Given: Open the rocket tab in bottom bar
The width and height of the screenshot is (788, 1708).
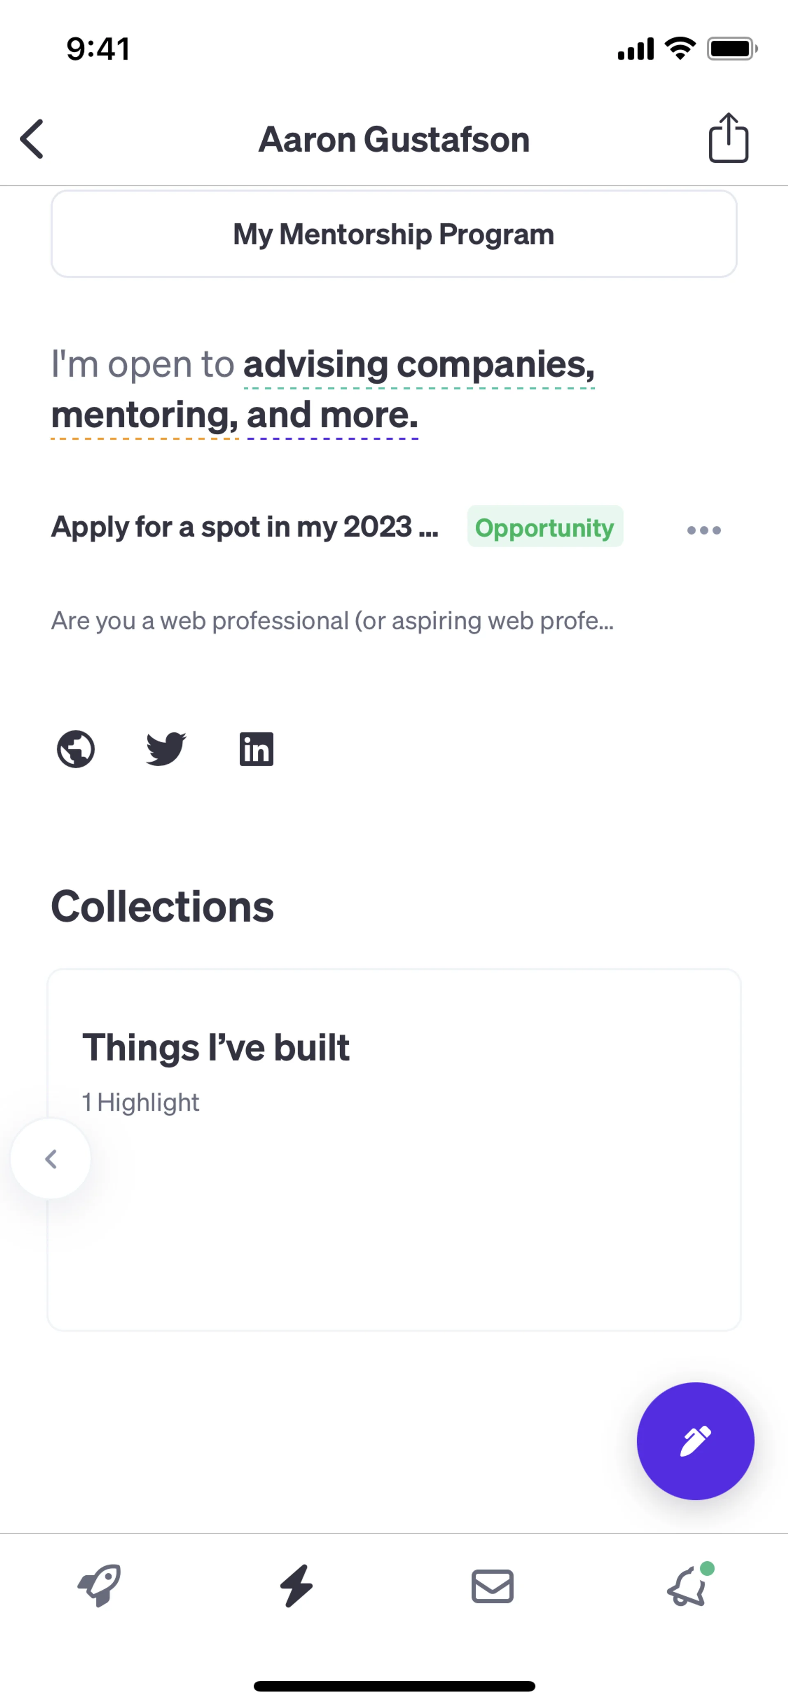Looking at the screenshot, I should 99,1586.
